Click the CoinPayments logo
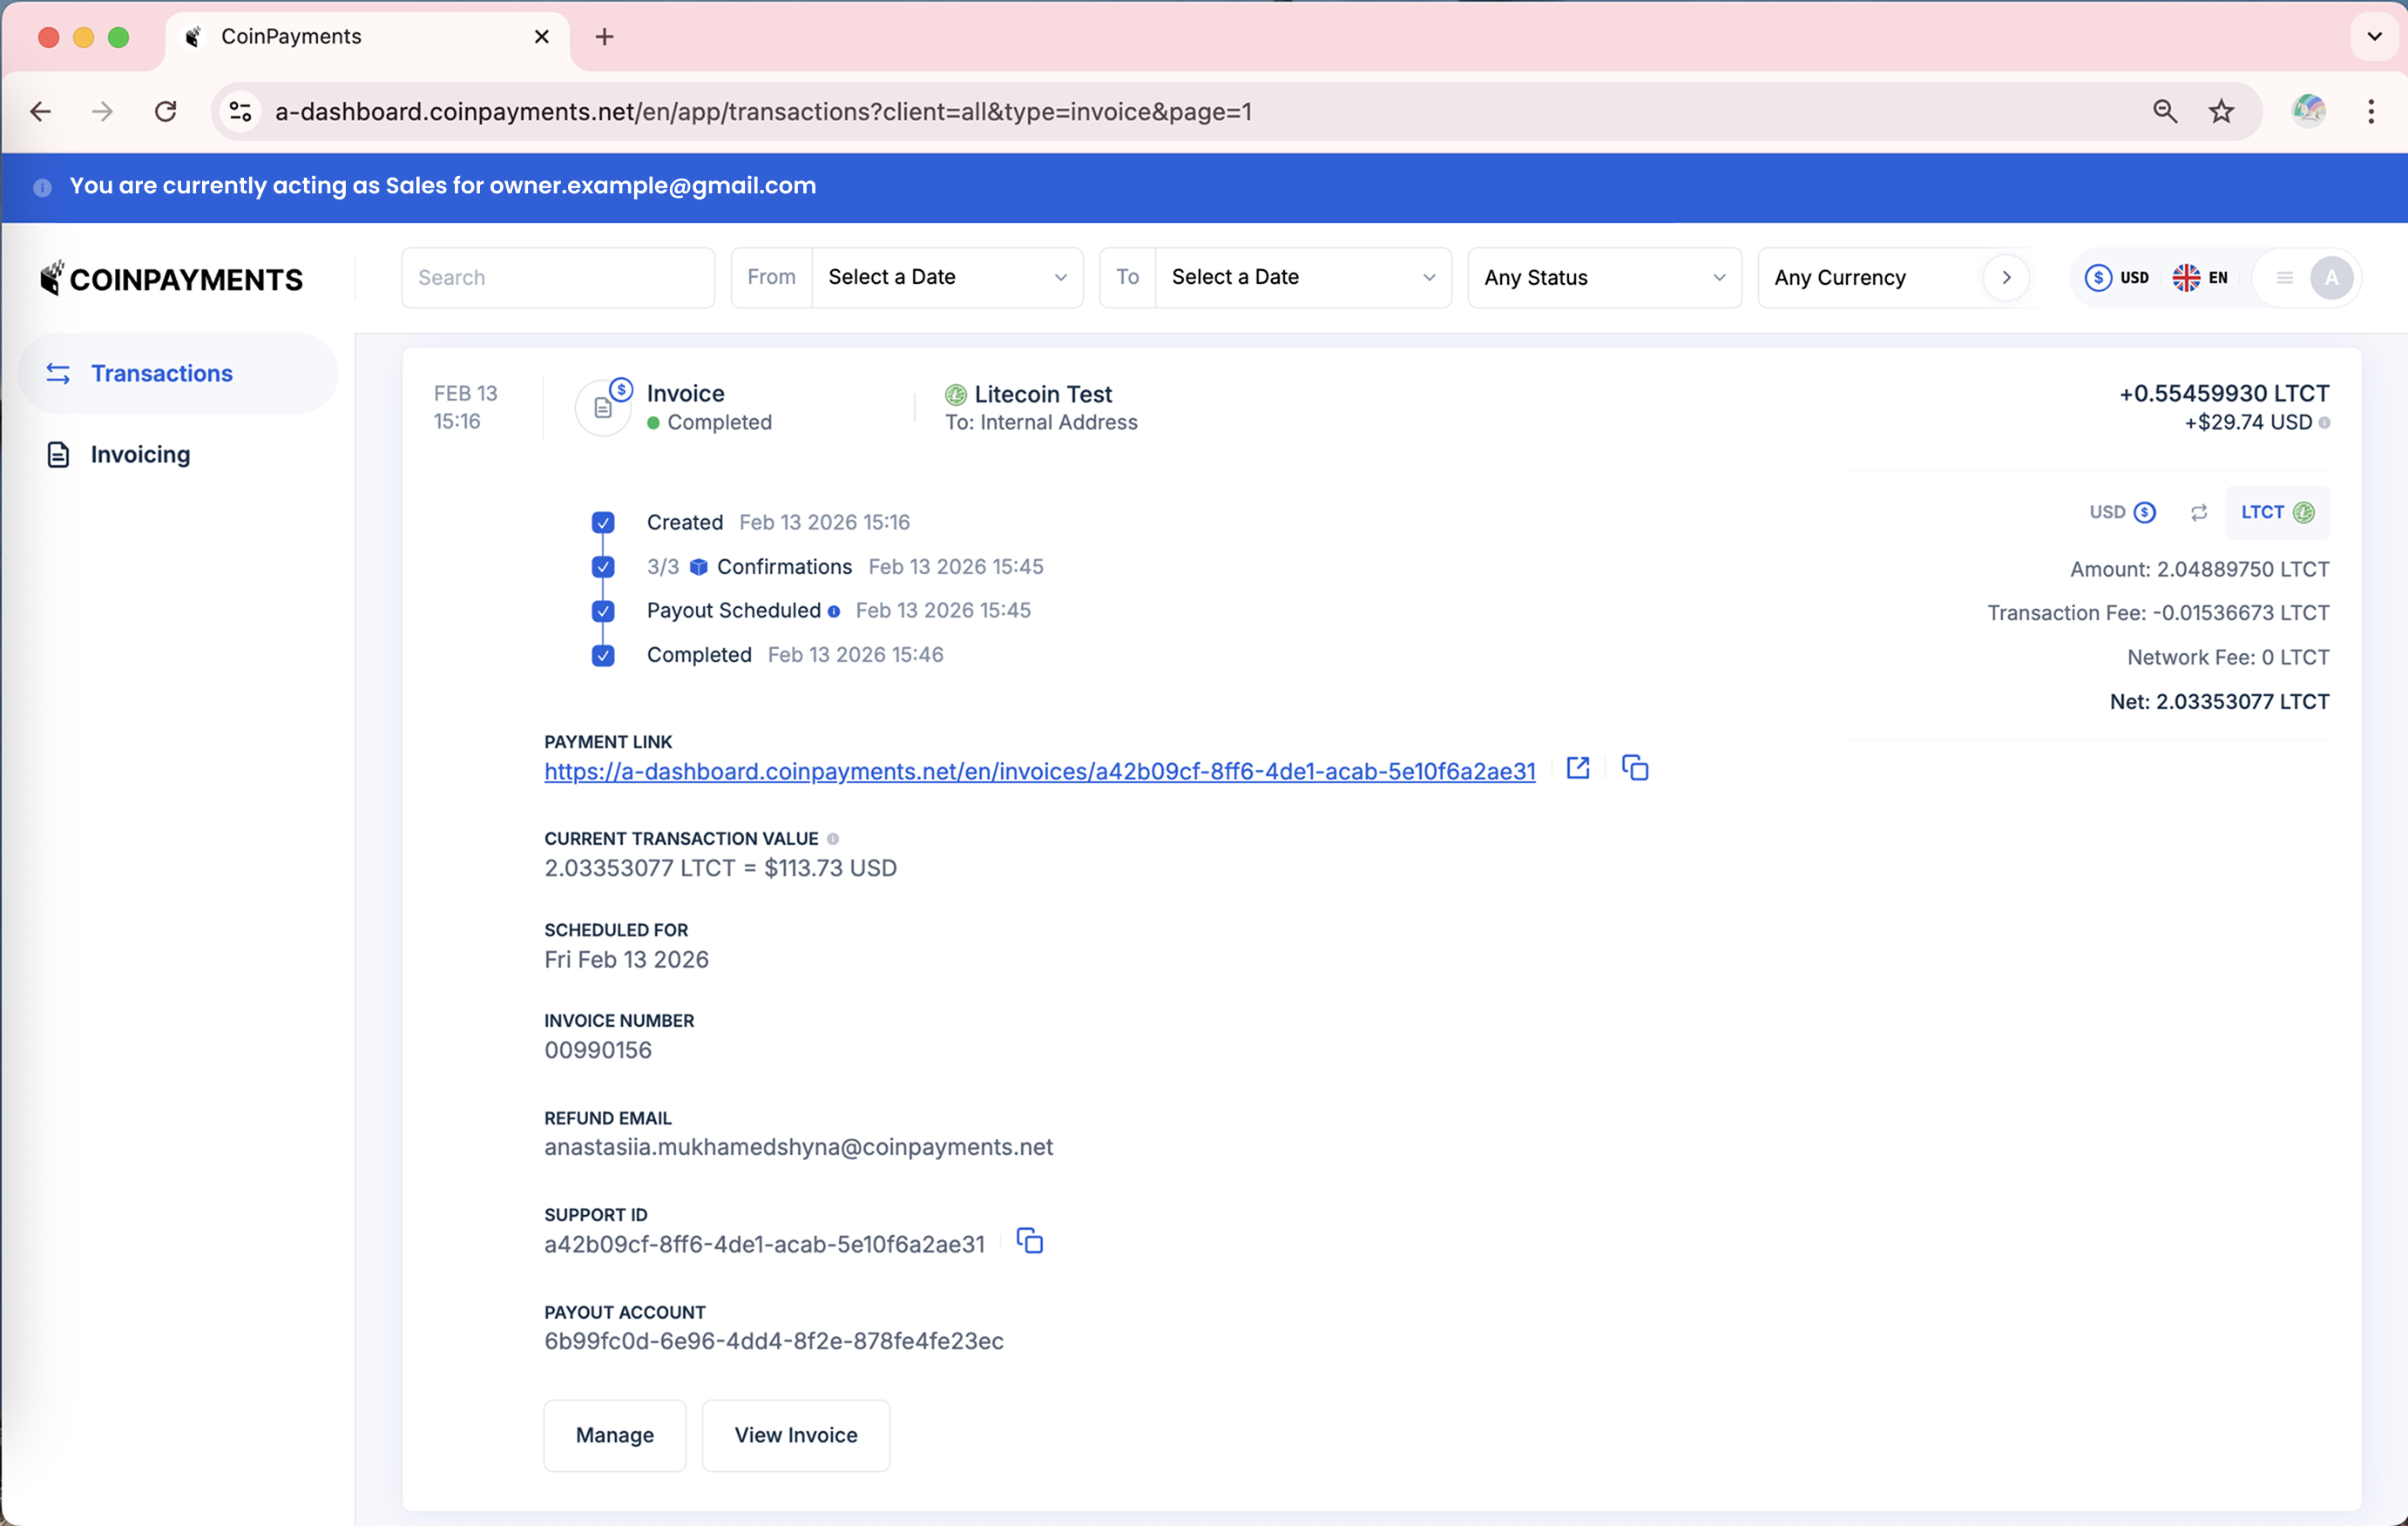The image size is (2408, 1526). point(171,279)
